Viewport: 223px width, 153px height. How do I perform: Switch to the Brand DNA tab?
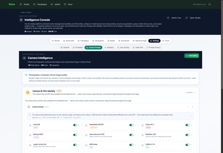69,41
